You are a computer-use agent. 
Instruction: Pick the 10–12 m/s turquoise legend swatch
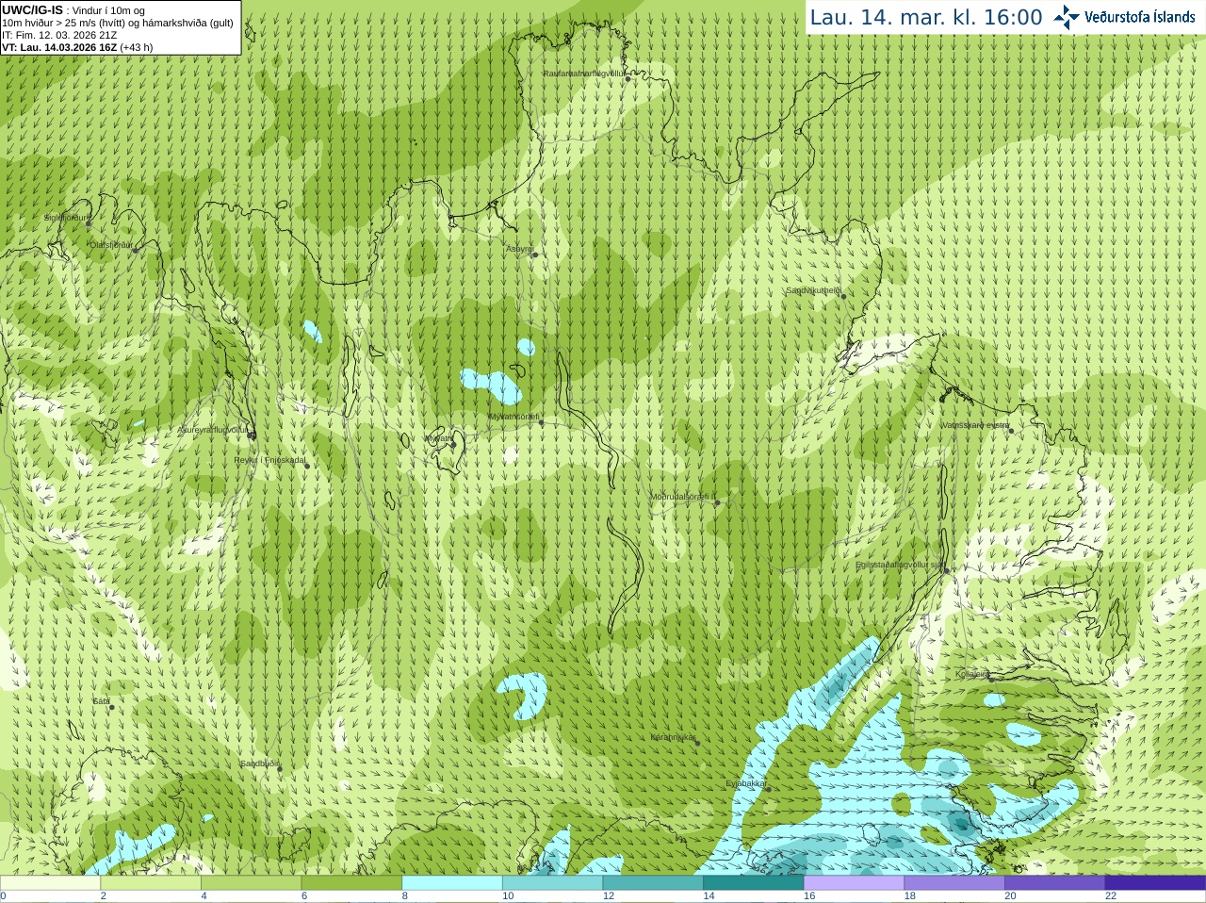552,883
